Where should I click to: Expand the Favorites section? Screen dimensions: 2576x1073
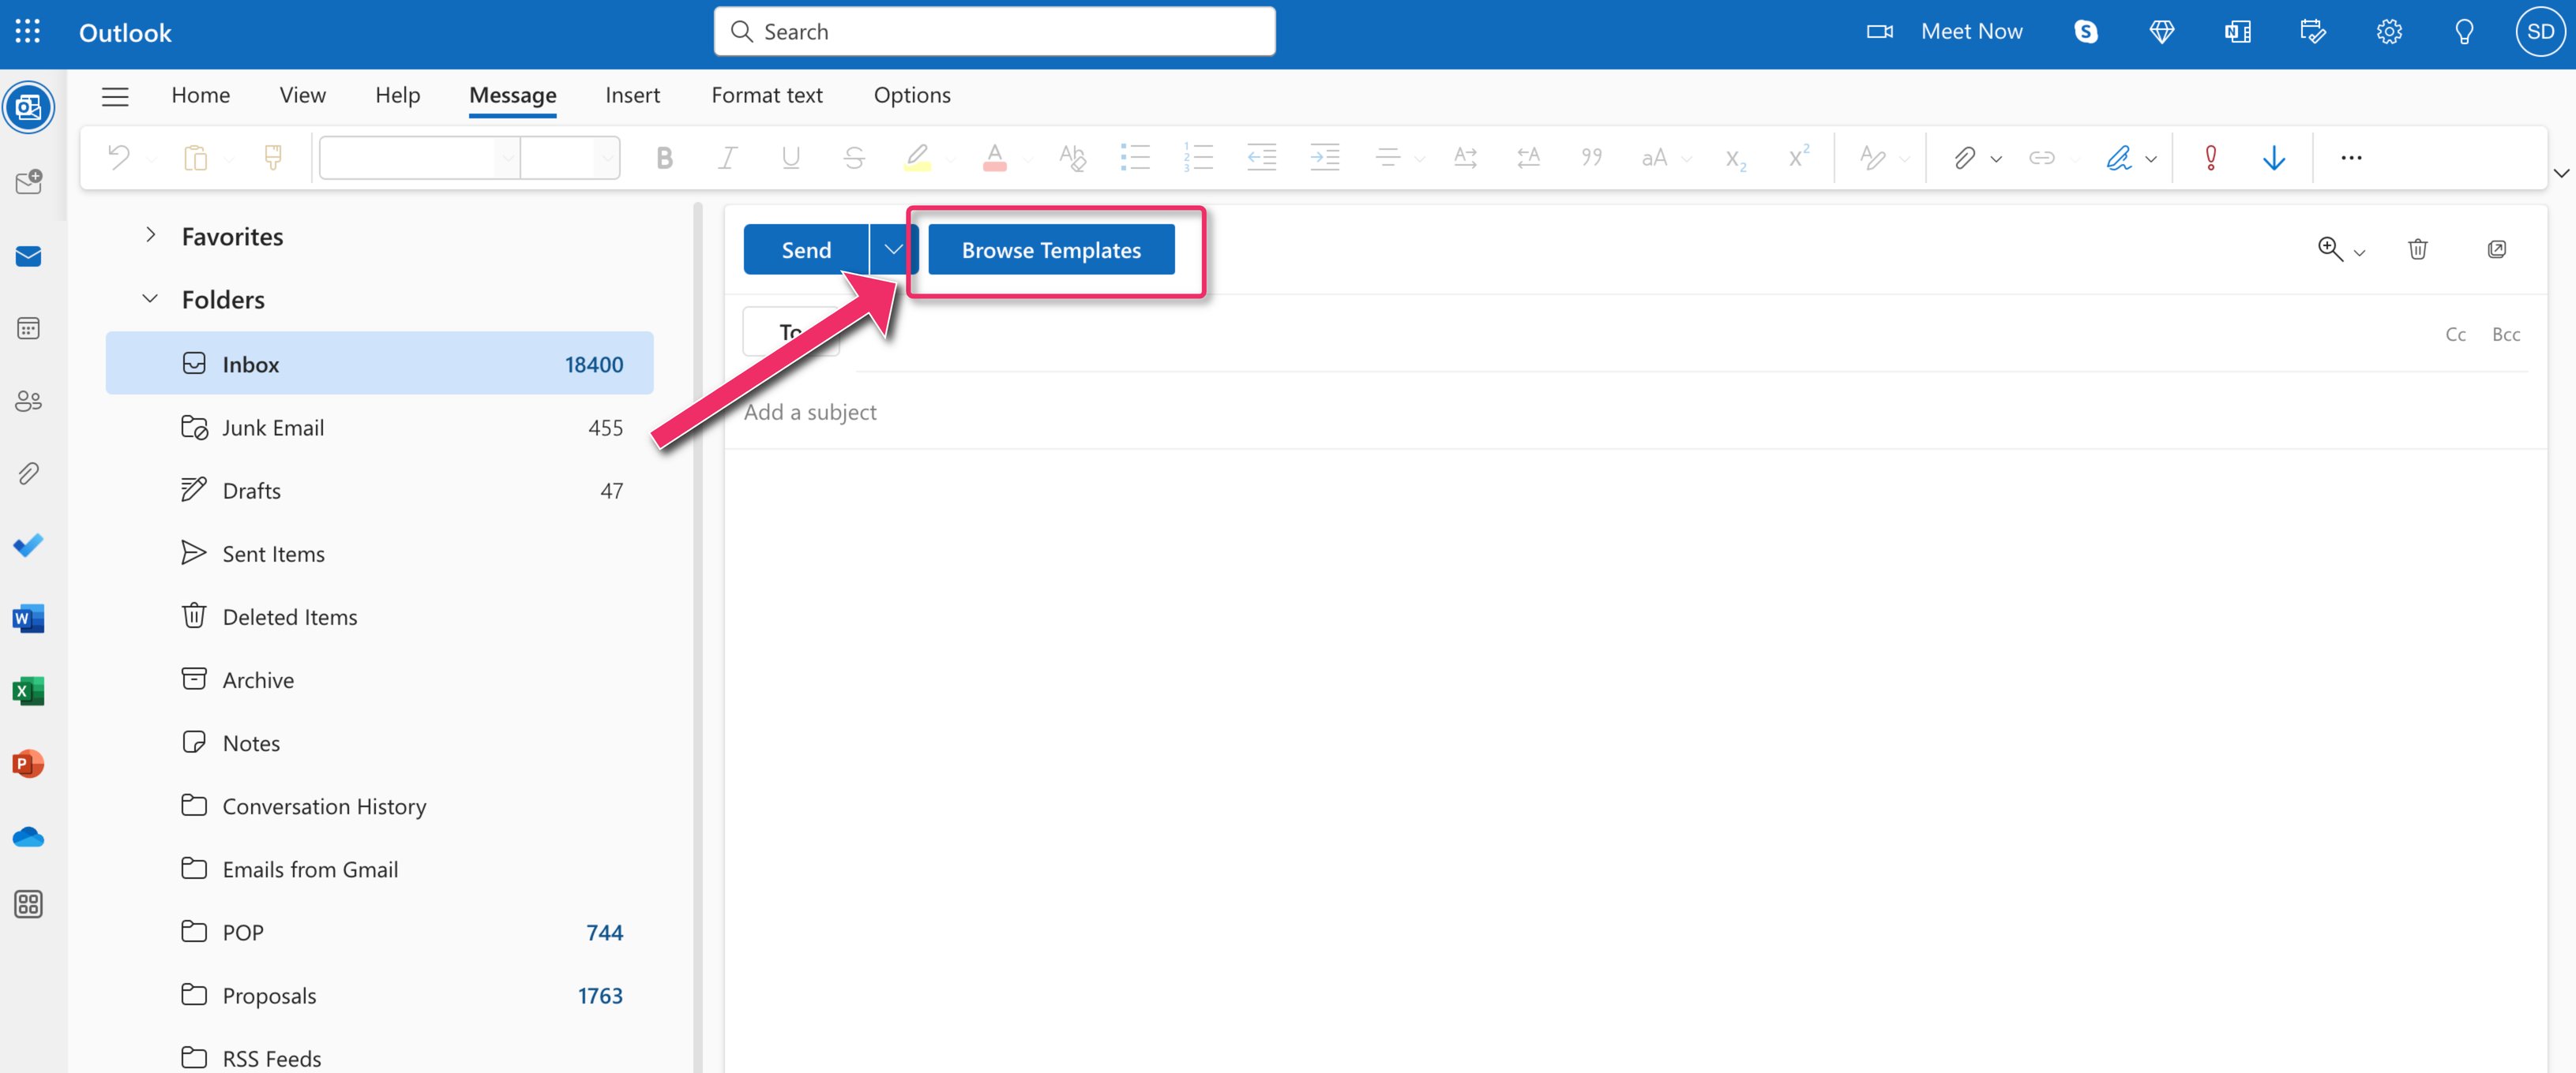pos(150,236)
